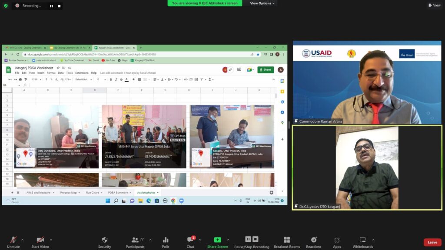Select Dr.C.L.yadav's video tile

367,168
